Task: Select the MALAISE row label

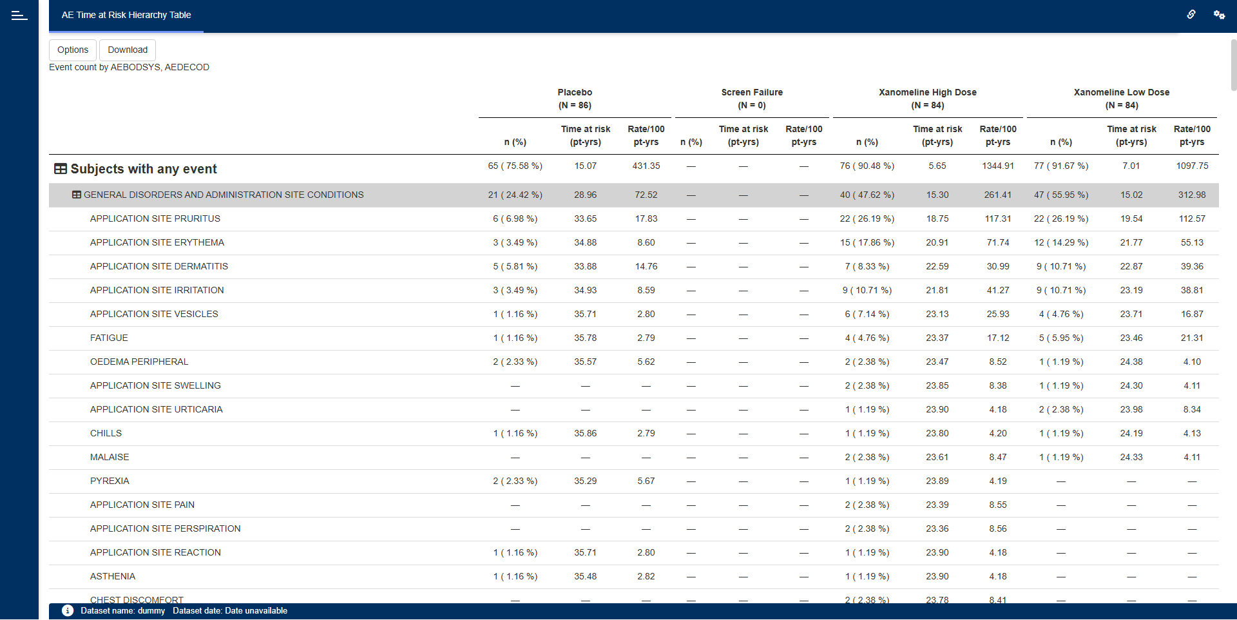Action: tap(110, 457)
